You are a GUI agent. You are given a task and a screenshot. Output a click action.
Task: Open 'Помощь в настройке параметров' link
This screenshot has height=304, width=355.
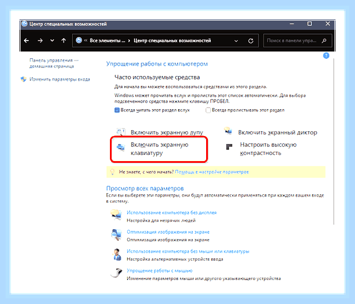coord(212,172)
